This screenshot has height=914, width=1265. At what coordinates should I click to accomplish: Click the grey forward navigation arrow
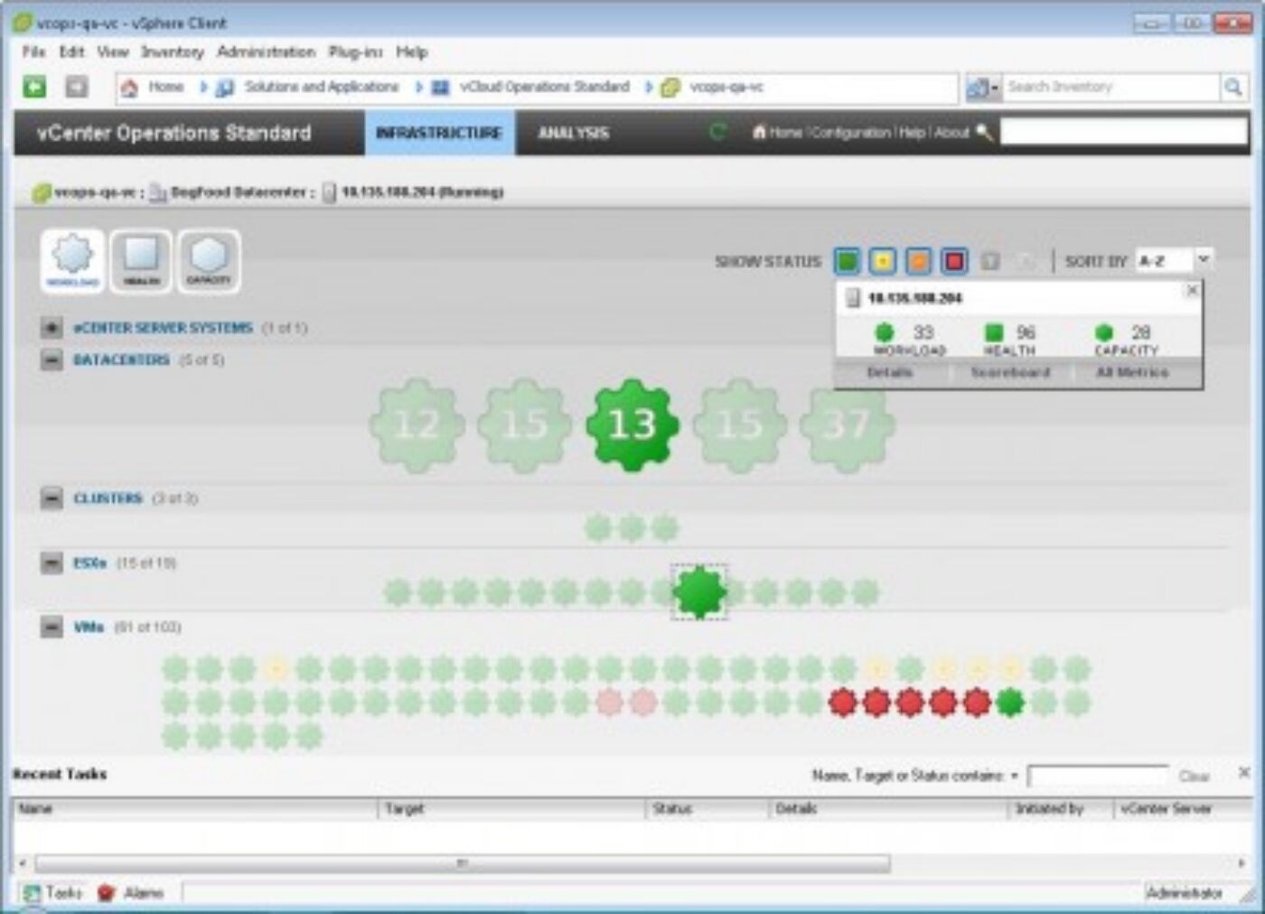coord(77,87)
